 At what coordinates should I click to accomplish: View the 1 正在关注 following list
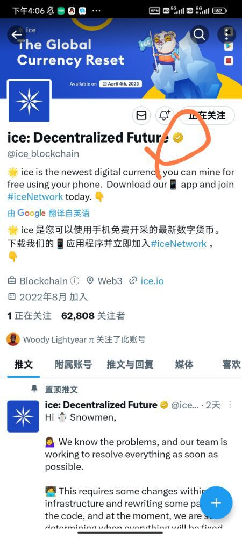coord(29,316)
